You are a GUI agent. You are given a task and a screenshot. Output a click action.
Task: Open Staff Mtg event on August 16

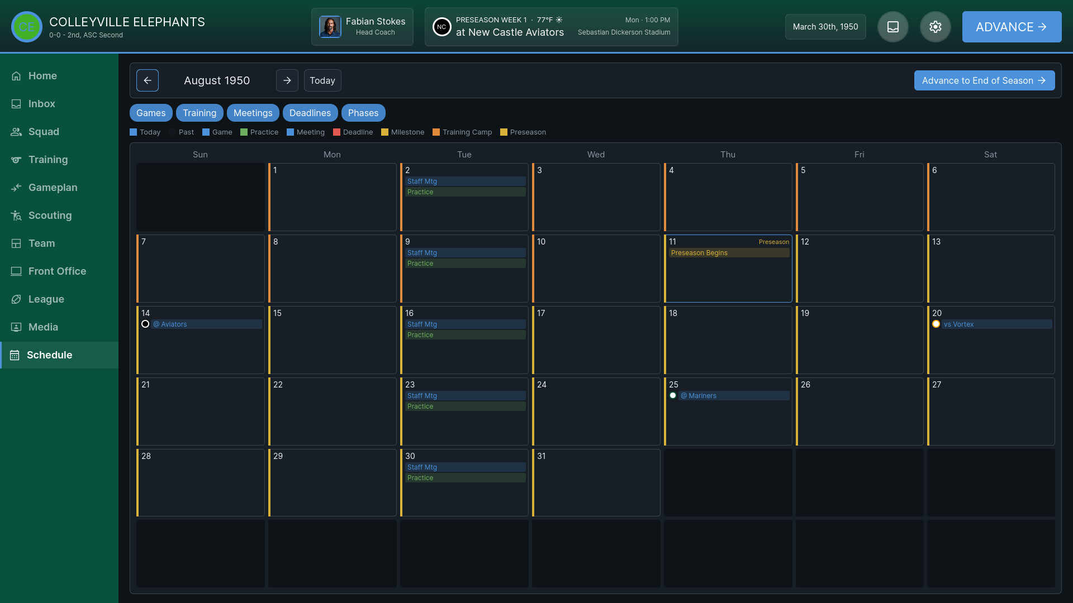466,324
